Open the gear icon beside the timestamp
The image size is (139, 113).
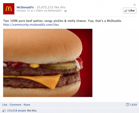pyautogui.click(x=66, y=11)
